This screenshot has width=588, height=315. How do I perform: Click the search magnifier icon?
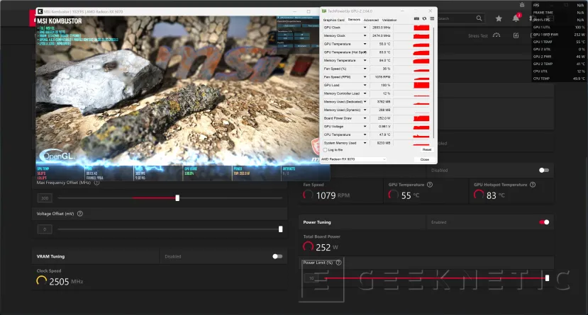click(x=479, y=18)
